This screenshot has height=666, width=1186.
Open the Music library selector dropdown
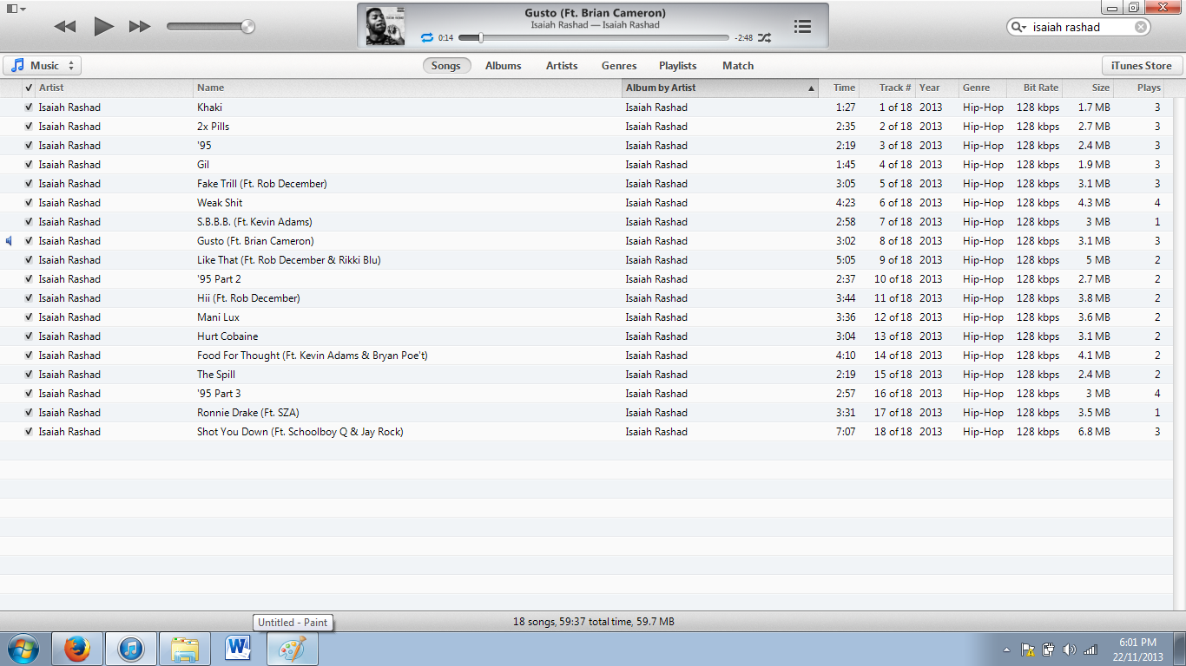coord(42,66)
